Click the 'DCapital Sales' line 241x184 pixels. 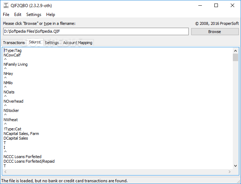16,138
